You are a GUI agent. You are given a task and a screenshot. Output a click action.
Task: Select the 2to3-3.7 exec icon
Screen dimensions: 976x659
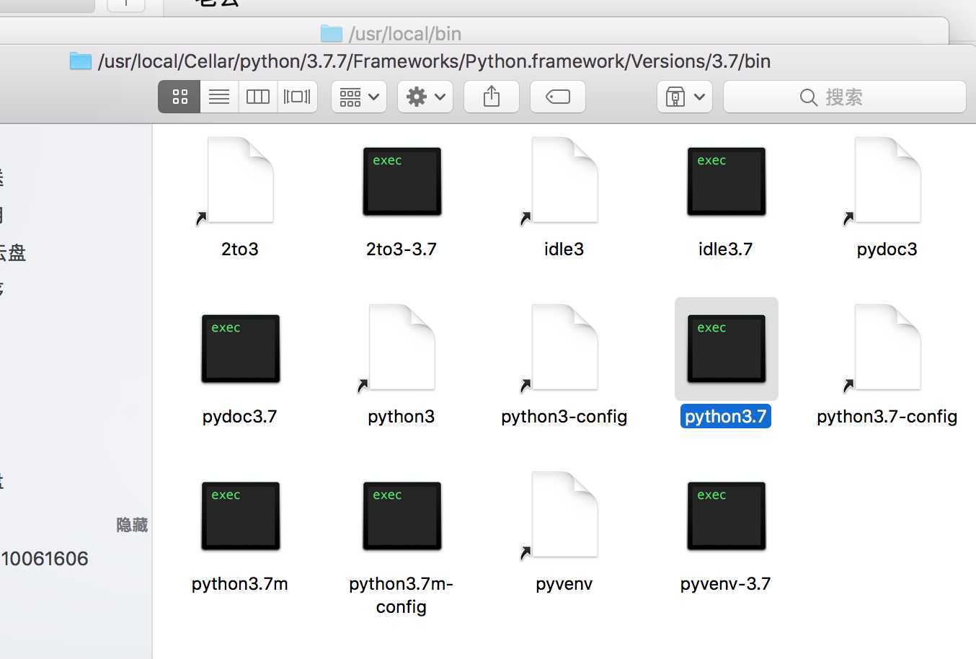(x=402, y=181)
